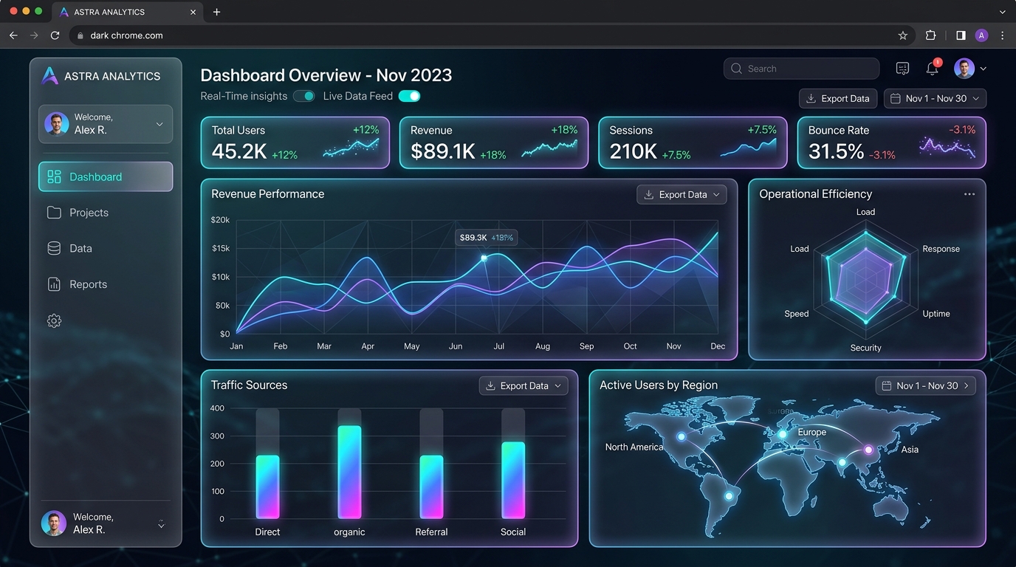Select the Total Users card
1016x567 pixels.
click(295, 142)
